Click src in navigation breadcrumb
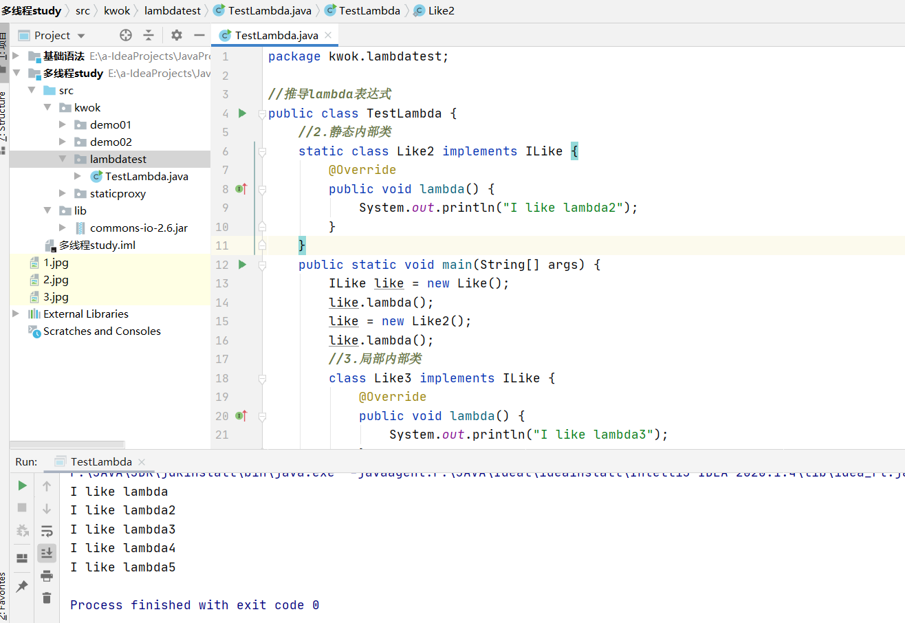This screenshot has width=905, height=623. 83,10
